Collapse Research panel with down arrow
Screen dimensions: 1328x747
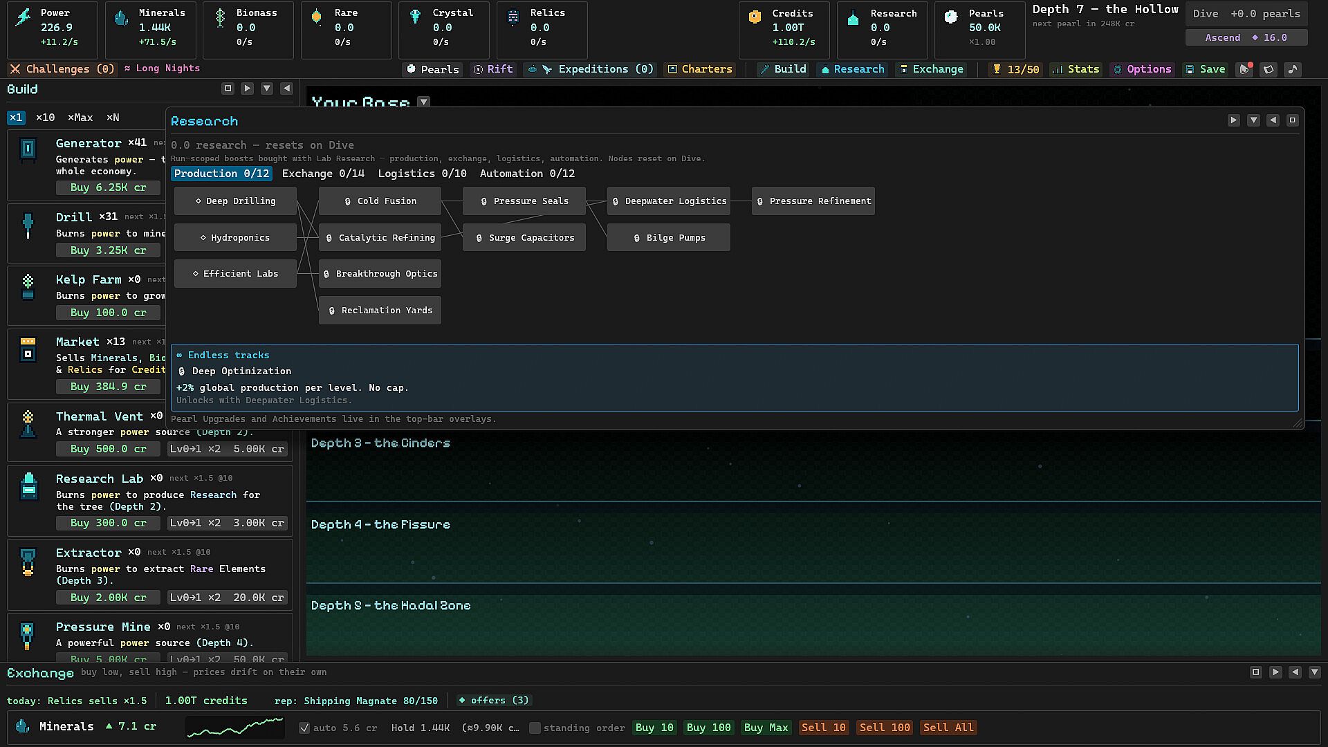[x=1253, y=120]
